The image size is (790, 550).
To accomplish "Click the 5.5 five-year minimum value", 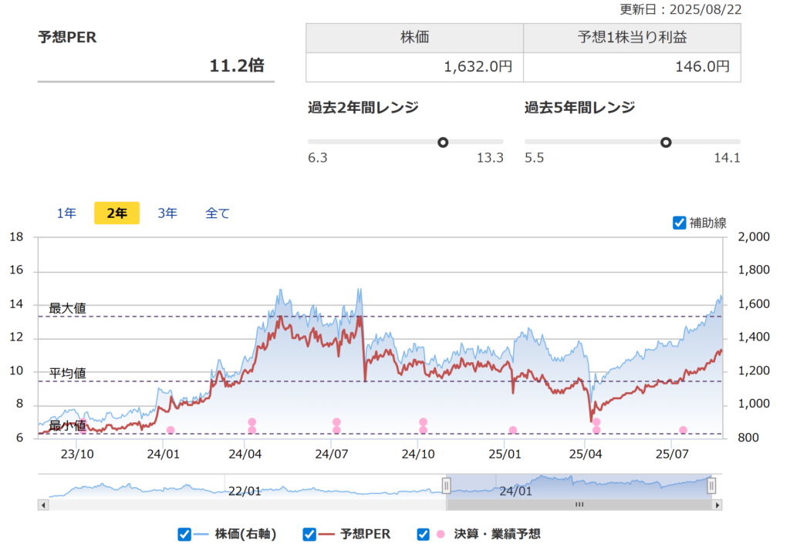I will tap(534, 158).
